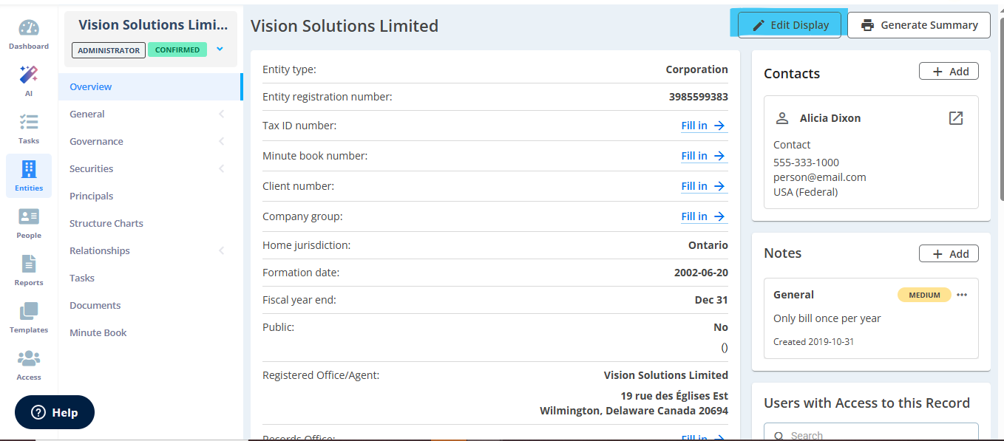
Task: Open the Templates stacked pages icon
Action: coord(29,311)
